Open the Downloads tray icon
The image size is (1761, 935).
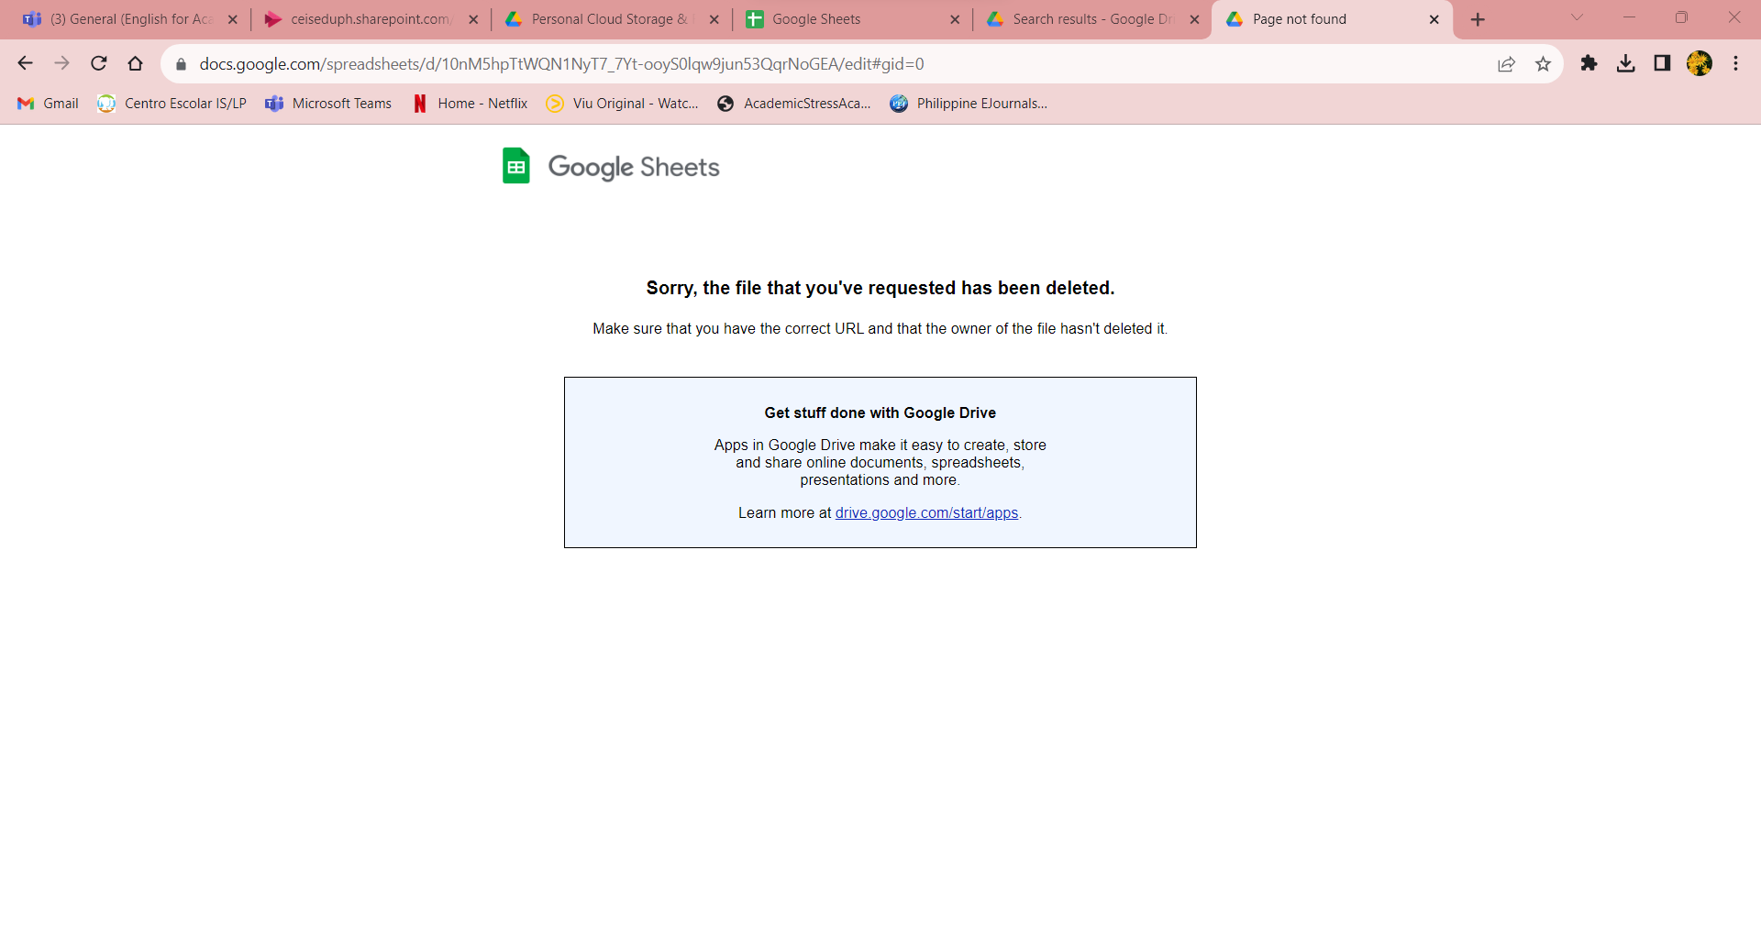pos(1625,63)
